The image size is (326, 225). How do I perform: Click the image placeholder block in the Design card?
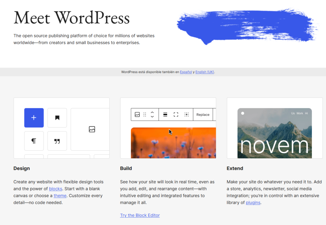(90, 129)
